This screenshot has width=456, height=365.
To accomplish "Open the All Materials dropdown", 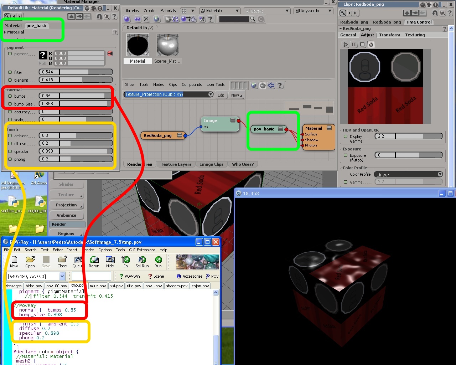I will 220,11.
